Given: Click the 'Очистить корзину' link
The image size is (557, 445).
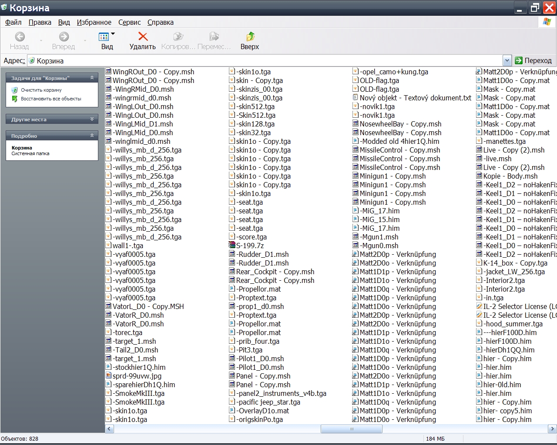Looking at the screenshot, I should tap(41, 90).
